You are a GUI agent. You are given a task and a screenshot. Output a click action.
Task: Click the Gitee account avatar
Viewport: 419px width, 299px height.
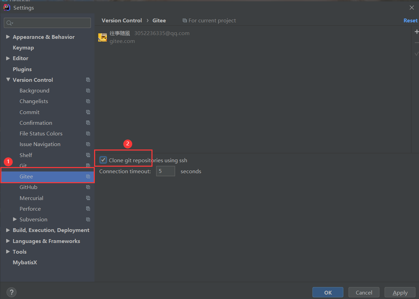102,37
